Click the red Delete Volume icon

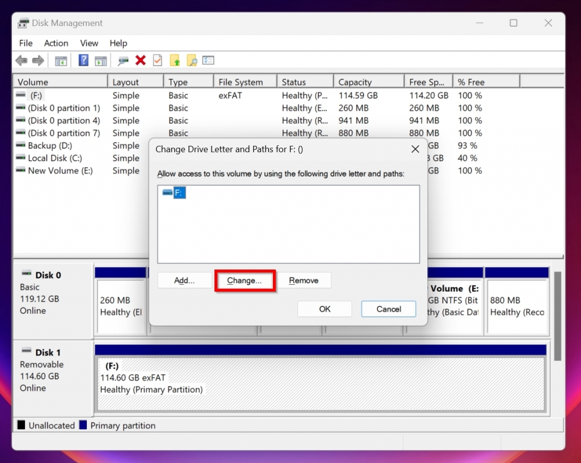pos(140,60)
